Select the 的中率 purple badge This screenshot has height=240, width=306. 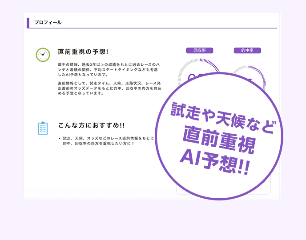tap(247, 51)
